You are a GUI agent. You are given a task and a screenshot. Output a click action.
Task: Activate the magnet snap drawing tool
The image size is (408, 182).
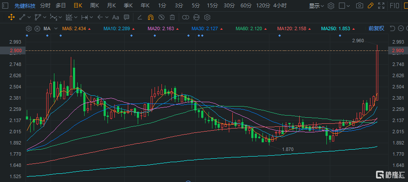coord(151,18)
